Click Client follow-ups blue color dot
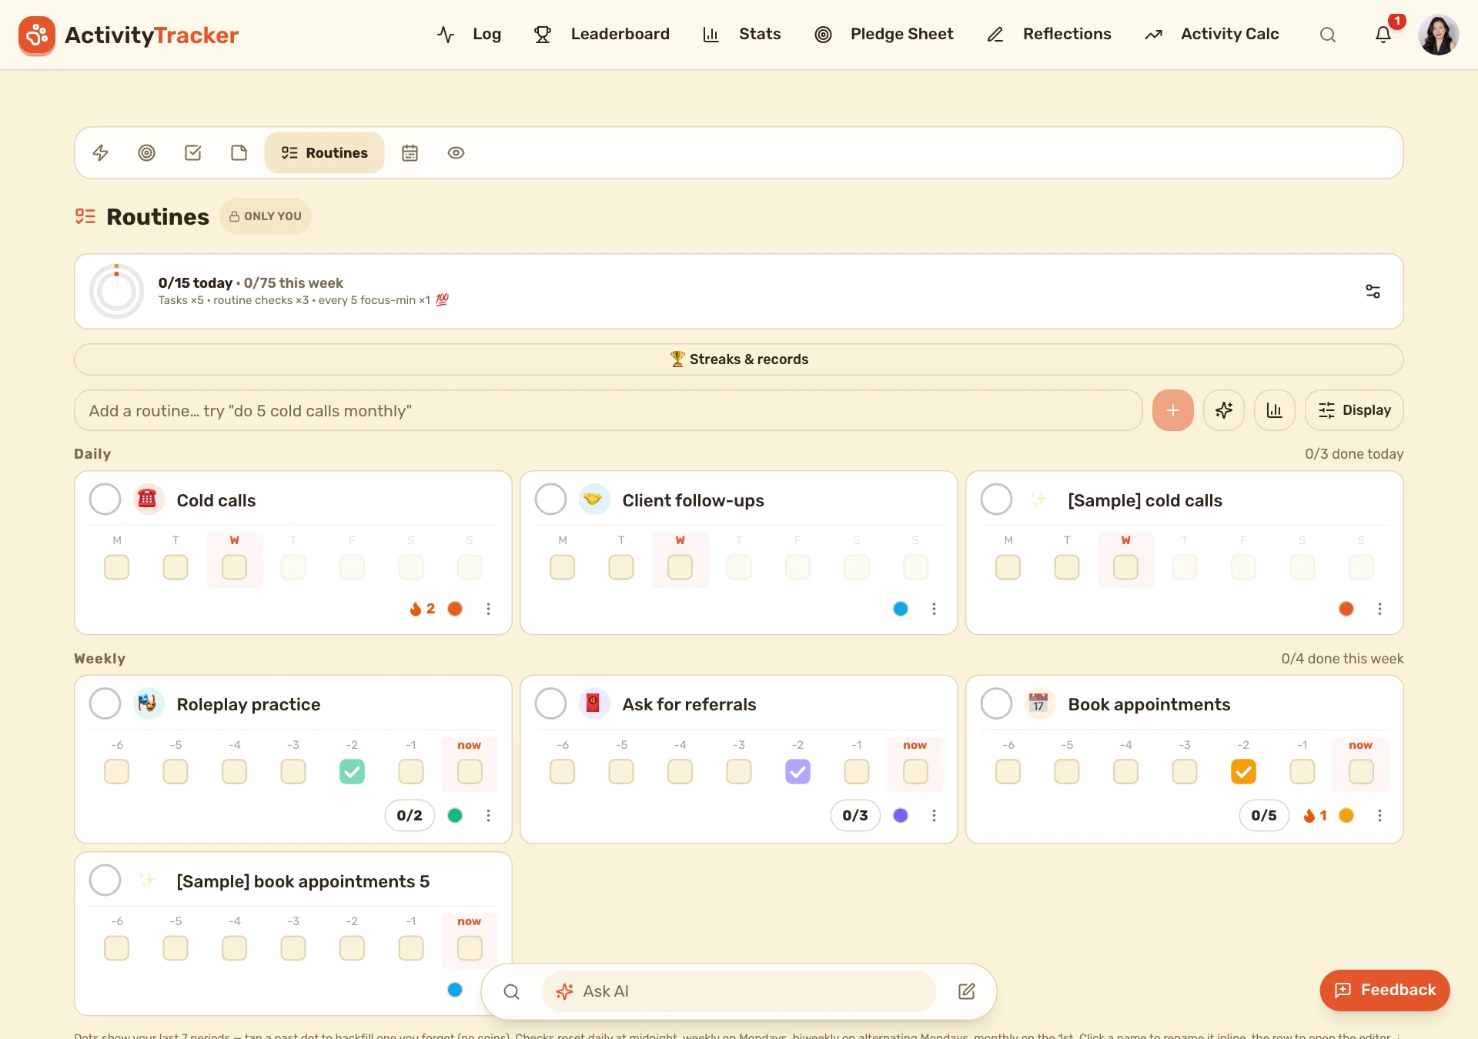This screenshot has height=1039, width=1478. 901,609
